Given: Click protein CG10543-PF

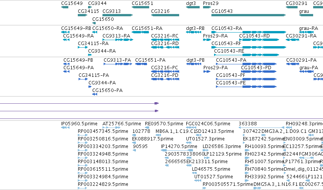Looking at the screenshot, I should pos(246,79).
